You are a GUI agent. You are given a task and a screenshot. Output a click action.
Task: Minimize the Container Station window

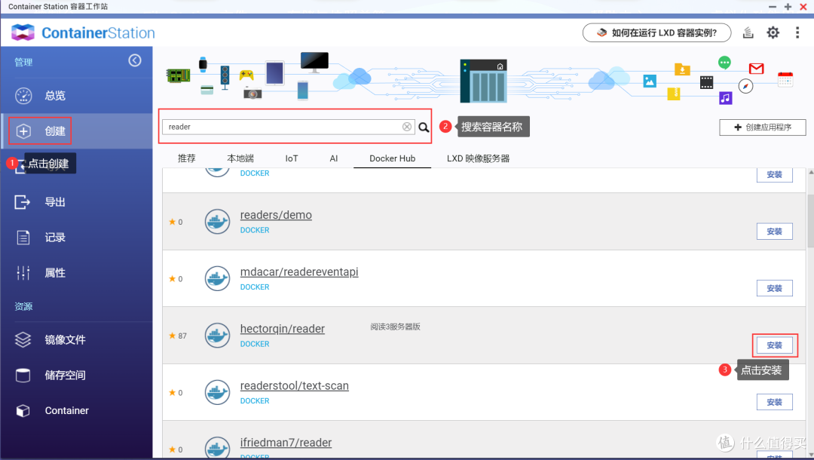773,7
